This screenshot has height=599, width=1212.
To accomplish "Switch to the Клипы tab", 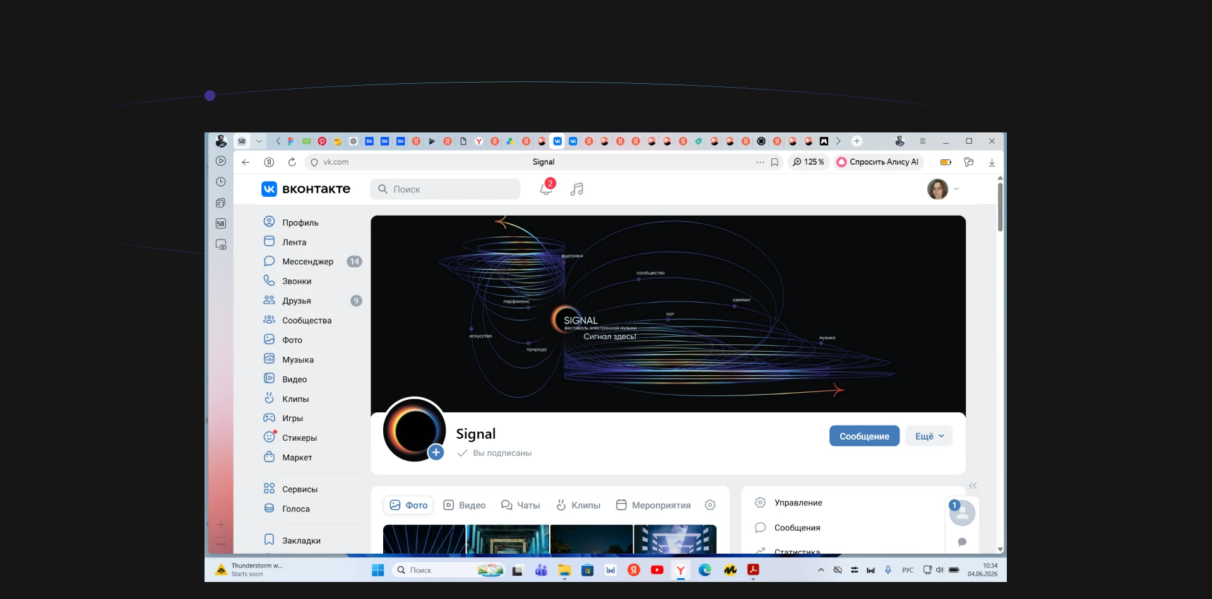I will 578,505.
